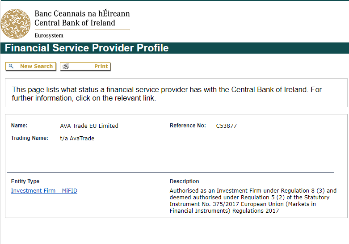Click the magnifier icon in New Search
Image resolution: width=349 pixels, height=244 pixels.
pos(11,66)
